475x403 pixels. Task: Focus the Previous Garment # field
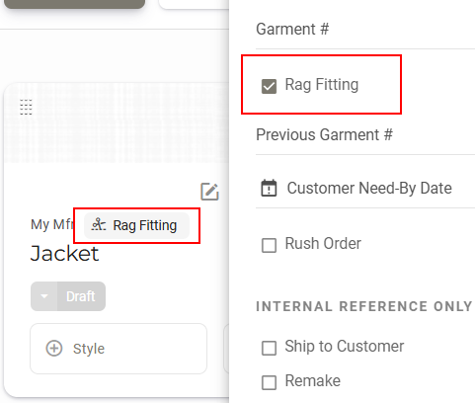pos(365,134)
